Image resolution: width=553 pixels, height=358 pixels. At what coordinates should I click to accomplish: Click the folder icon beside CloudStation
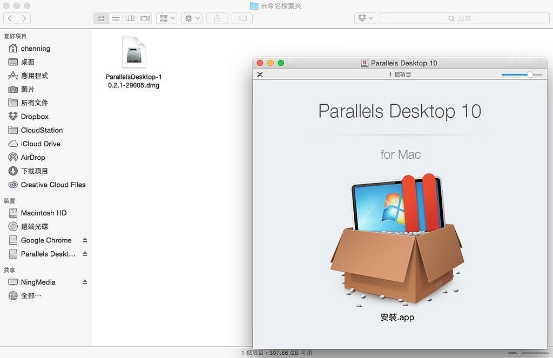tap(13, 130)
